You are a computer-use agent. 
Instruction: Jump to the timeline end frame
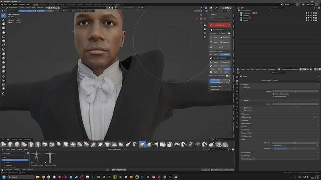pos(125,170)
